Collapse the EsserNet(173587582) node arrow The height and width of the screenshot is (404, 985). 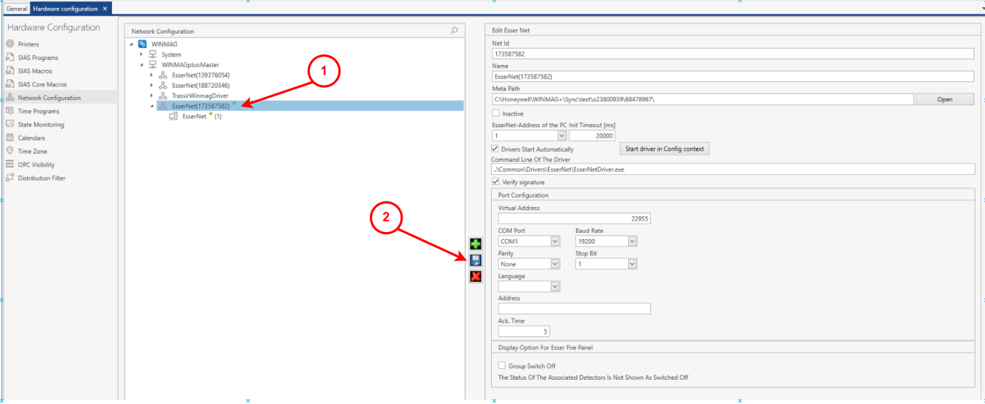pos(151,106)
